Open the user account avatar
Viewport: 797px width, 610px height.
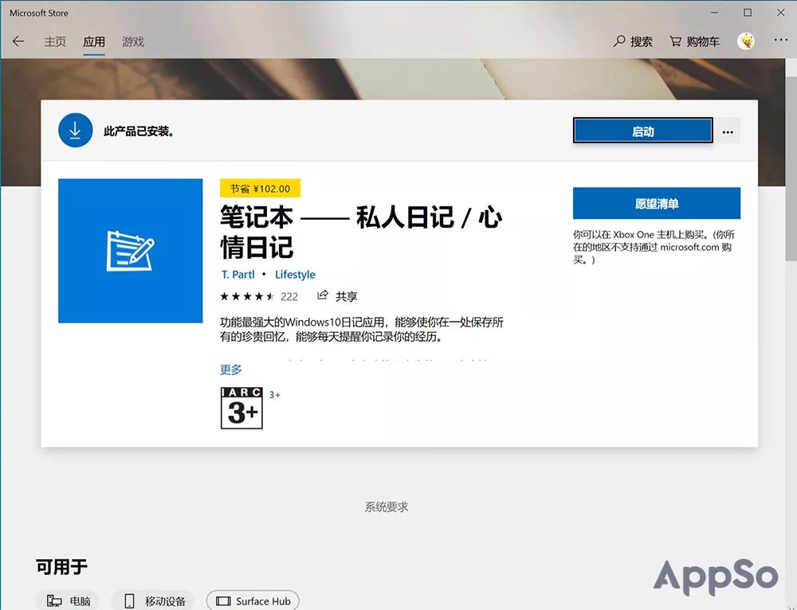point(746,41)
